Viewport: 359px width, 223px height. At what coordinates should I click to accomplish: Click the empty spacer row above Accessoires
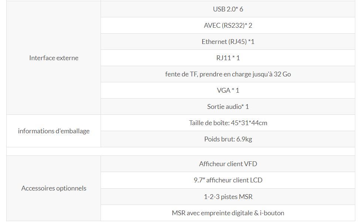tap(180, 151)
